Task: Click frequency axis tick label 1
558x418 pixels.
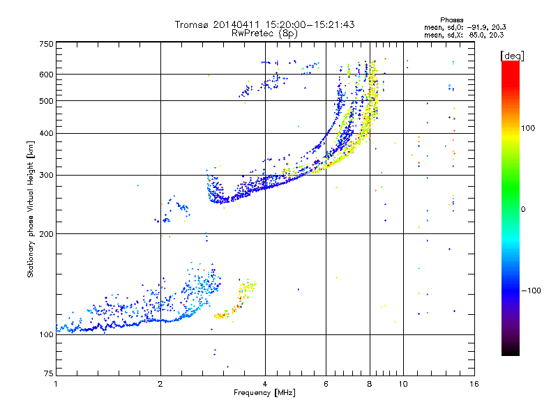Action: pyautogui.click(x=56, y=384)
